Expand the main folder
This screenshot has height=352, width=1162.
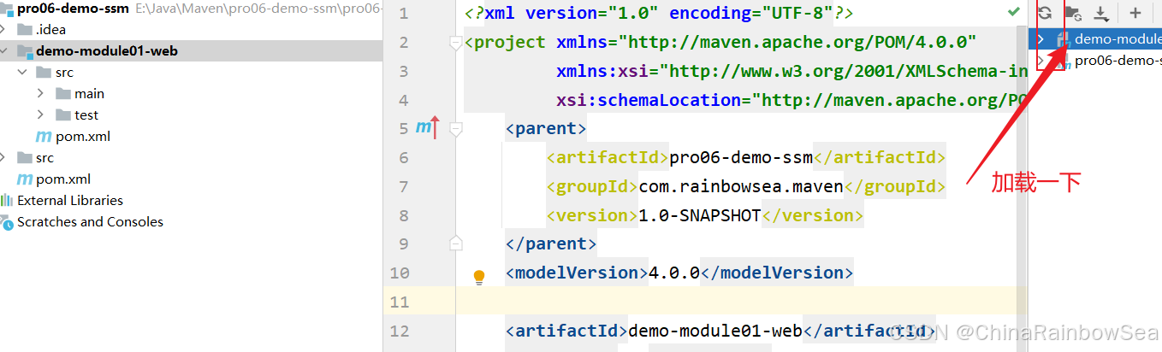tap(41, 94)
